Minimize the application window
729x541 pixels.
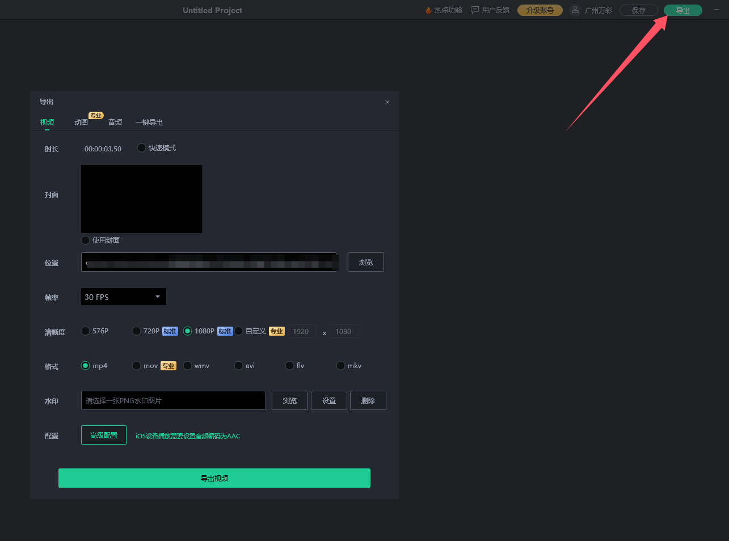tap(717, 10)
